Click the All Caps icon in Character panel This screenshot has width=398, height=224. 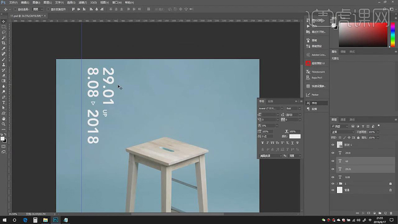click(272, 143)
